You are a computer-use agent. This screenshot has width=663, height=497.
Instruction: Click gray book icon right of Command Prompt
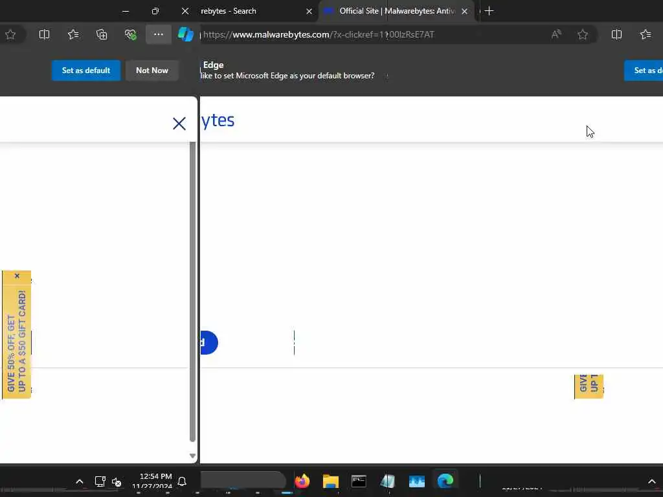(388, 481)
